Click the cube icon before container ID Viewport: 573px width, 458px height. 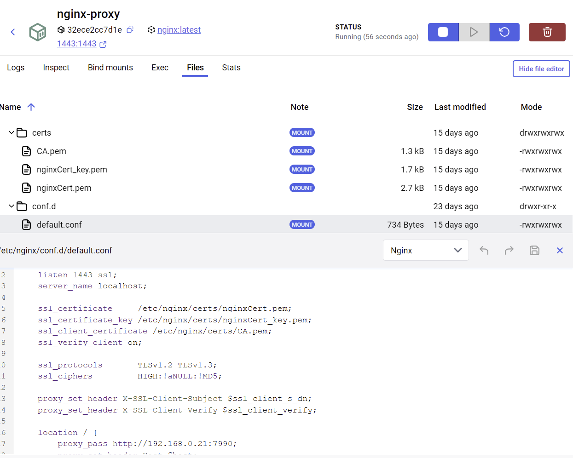tap(61, 30)
